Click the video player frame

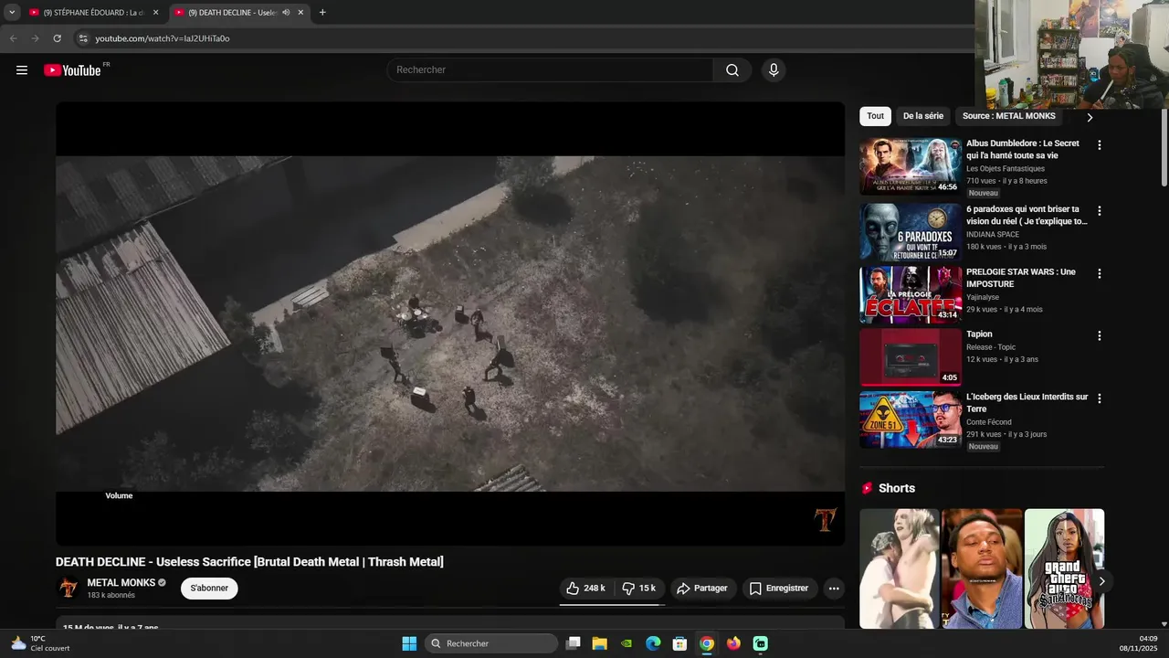tap(450, 324)
